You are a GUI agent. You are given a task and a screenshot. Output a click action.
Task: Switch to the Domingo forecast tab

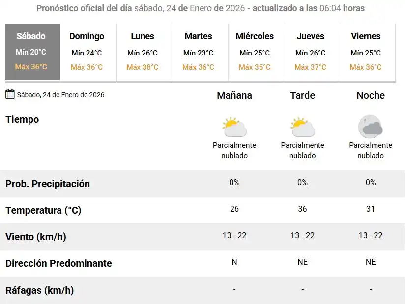87,52
